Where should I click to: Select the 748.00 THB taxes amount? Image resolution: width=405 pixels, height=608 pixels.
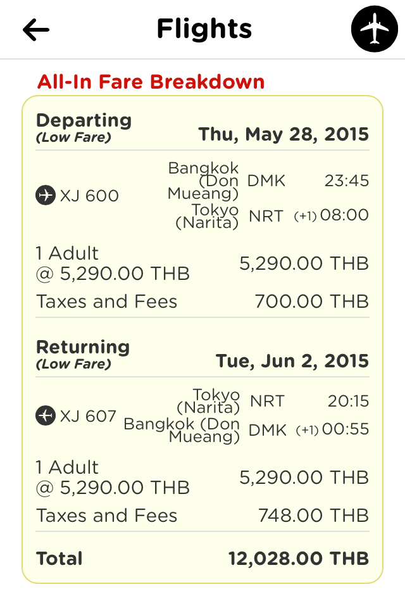tap(313, 516)
